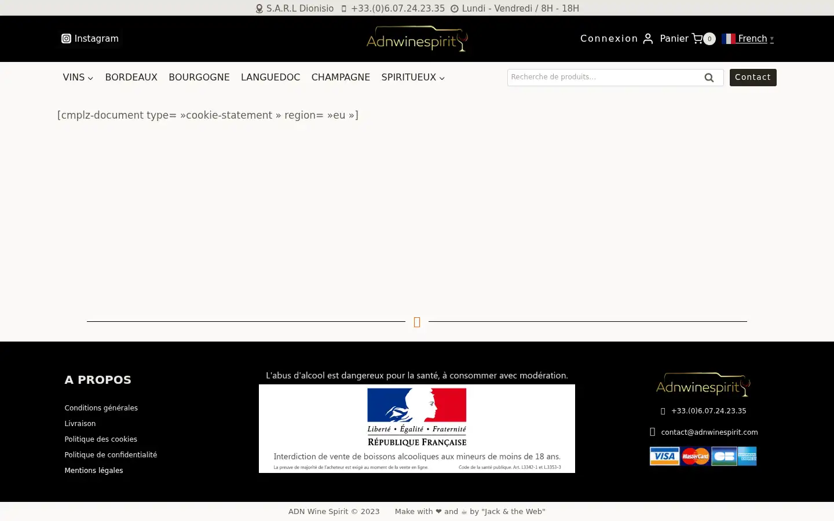834x521 pixels.
Task: Click the Visa card icon
Action: pyautogui.click(x=664, y=456)
